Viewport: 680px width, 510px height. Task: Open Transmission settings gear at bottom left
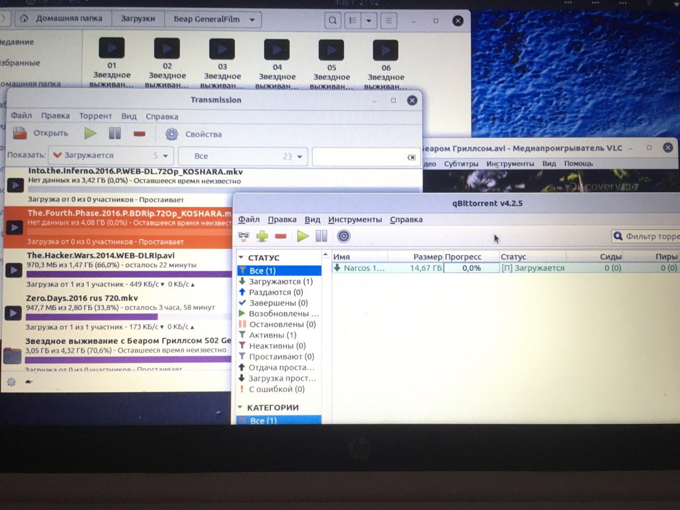coord(11,381)
